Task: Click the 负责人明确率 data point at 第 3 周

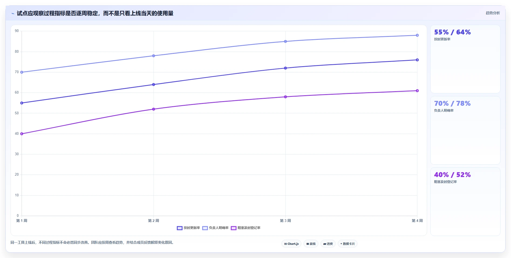Action: [285, 41]
